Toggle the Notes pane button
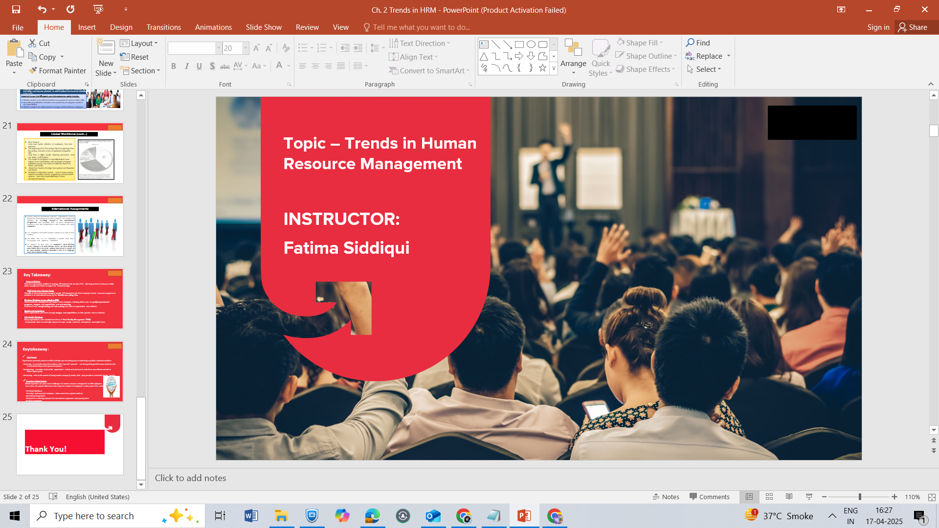Viewport: 939px width, 528px height. coord(666,497)
